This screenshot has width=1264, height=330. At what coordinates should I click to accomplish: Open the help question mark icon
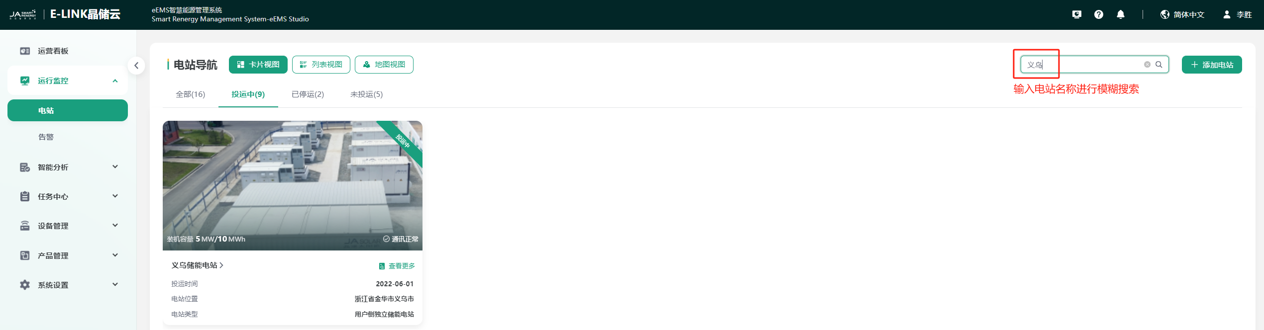pos(1099,14)
